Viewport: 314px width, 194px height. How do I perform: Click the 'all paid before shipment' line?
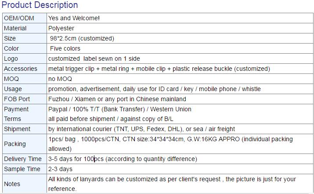coord(111,119)
